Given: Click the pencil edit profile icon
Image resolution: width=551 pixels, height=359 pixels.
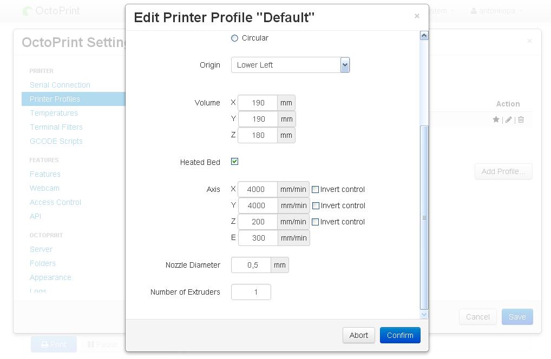Looking at the screenshot, I should pos(508,119).
